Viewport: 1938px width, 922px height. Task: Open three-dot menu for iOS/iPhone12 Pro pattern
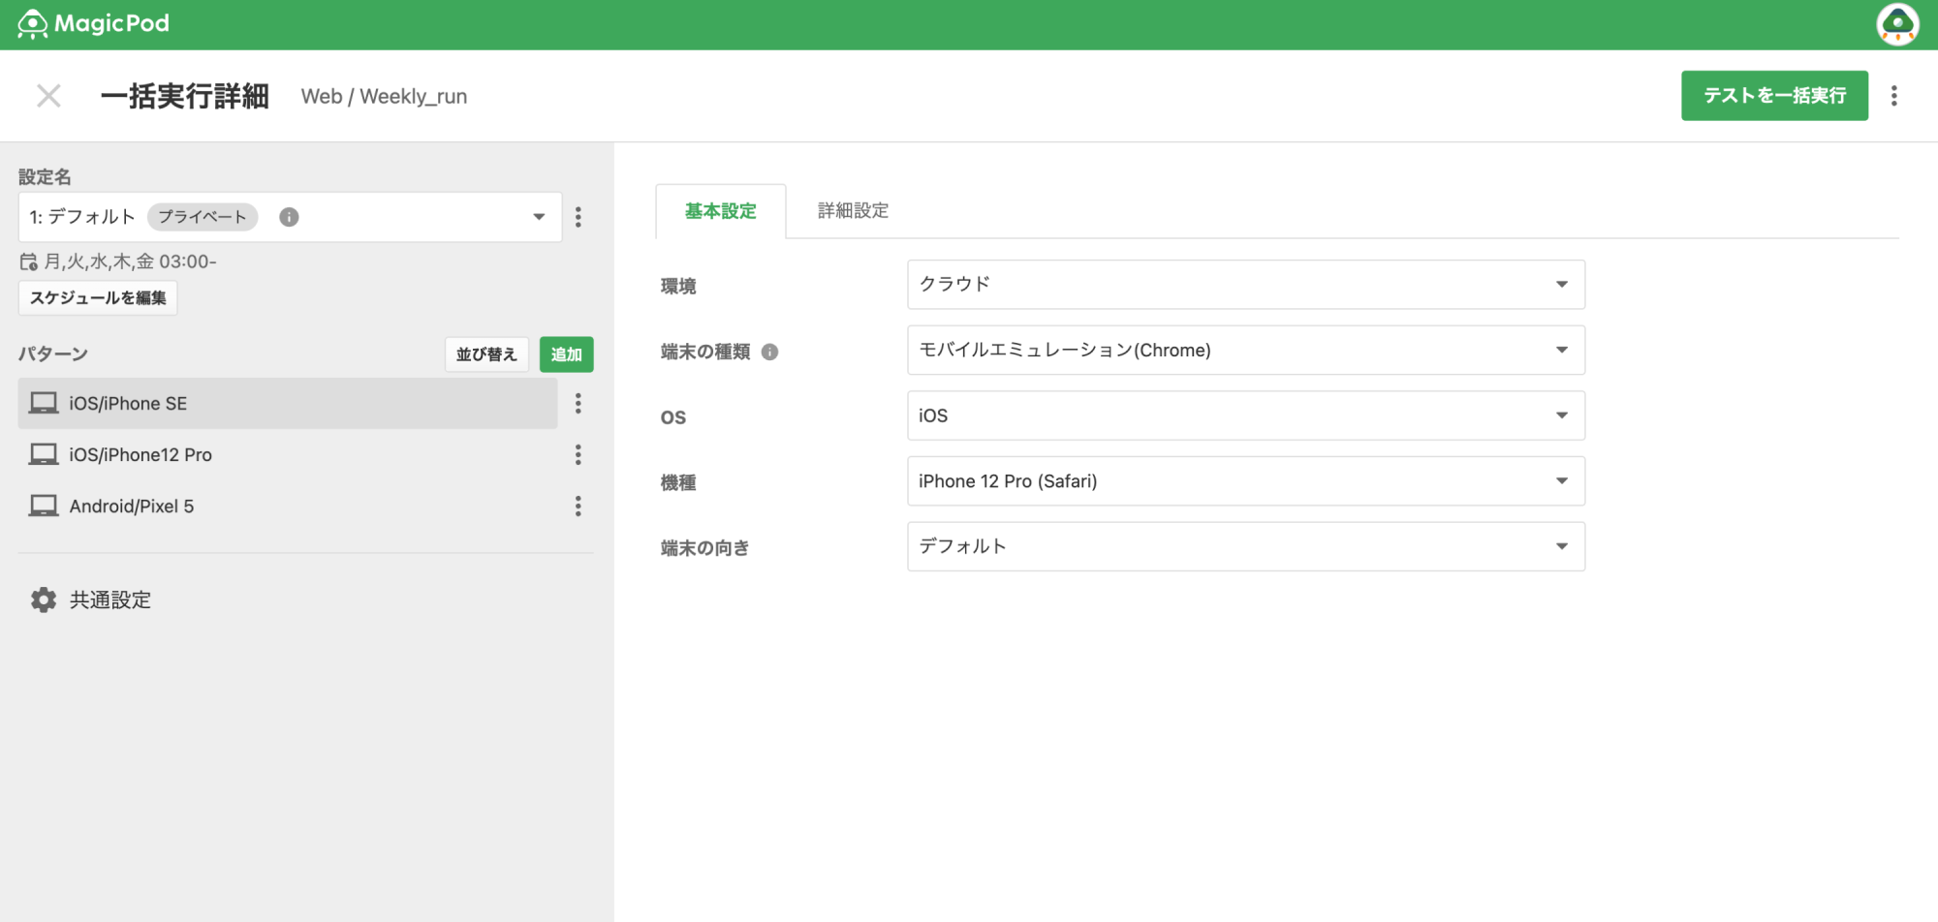click(578, 455)
